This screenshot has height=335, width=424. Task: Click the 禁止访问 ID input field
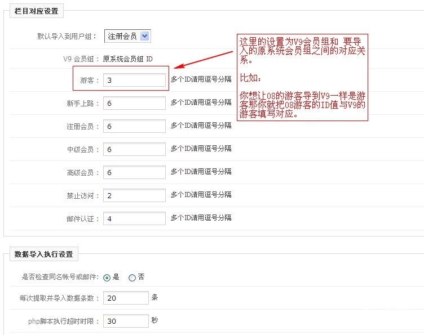point(134,195)
